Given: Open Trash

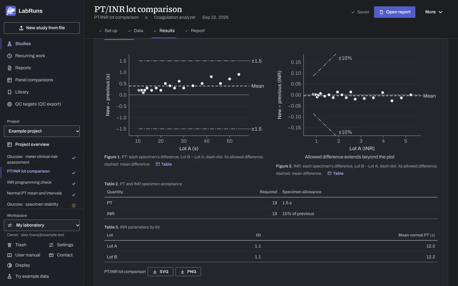Looking at the screenshot, I should tap(17, 245).
